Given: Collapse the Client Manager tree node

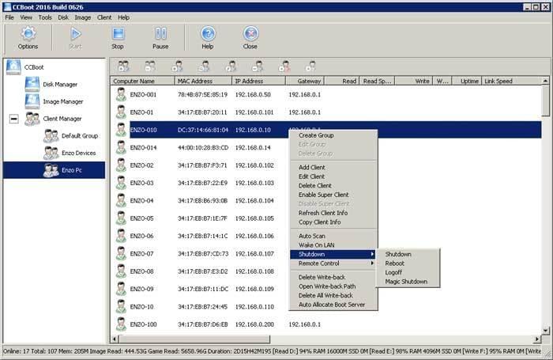Looking at the screenshot, I should point(13,119).
